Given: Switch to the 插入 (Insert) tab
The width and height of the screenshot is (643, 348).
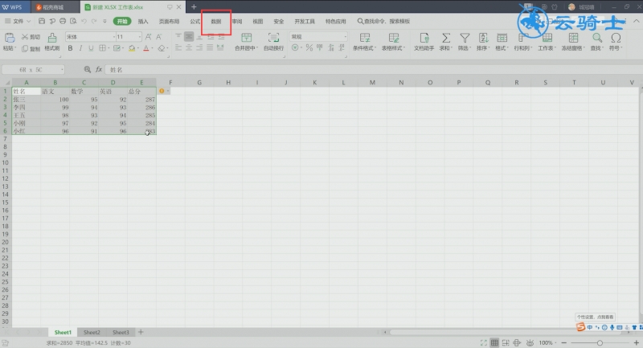Looking at the screenshot, I should point(143,22).
